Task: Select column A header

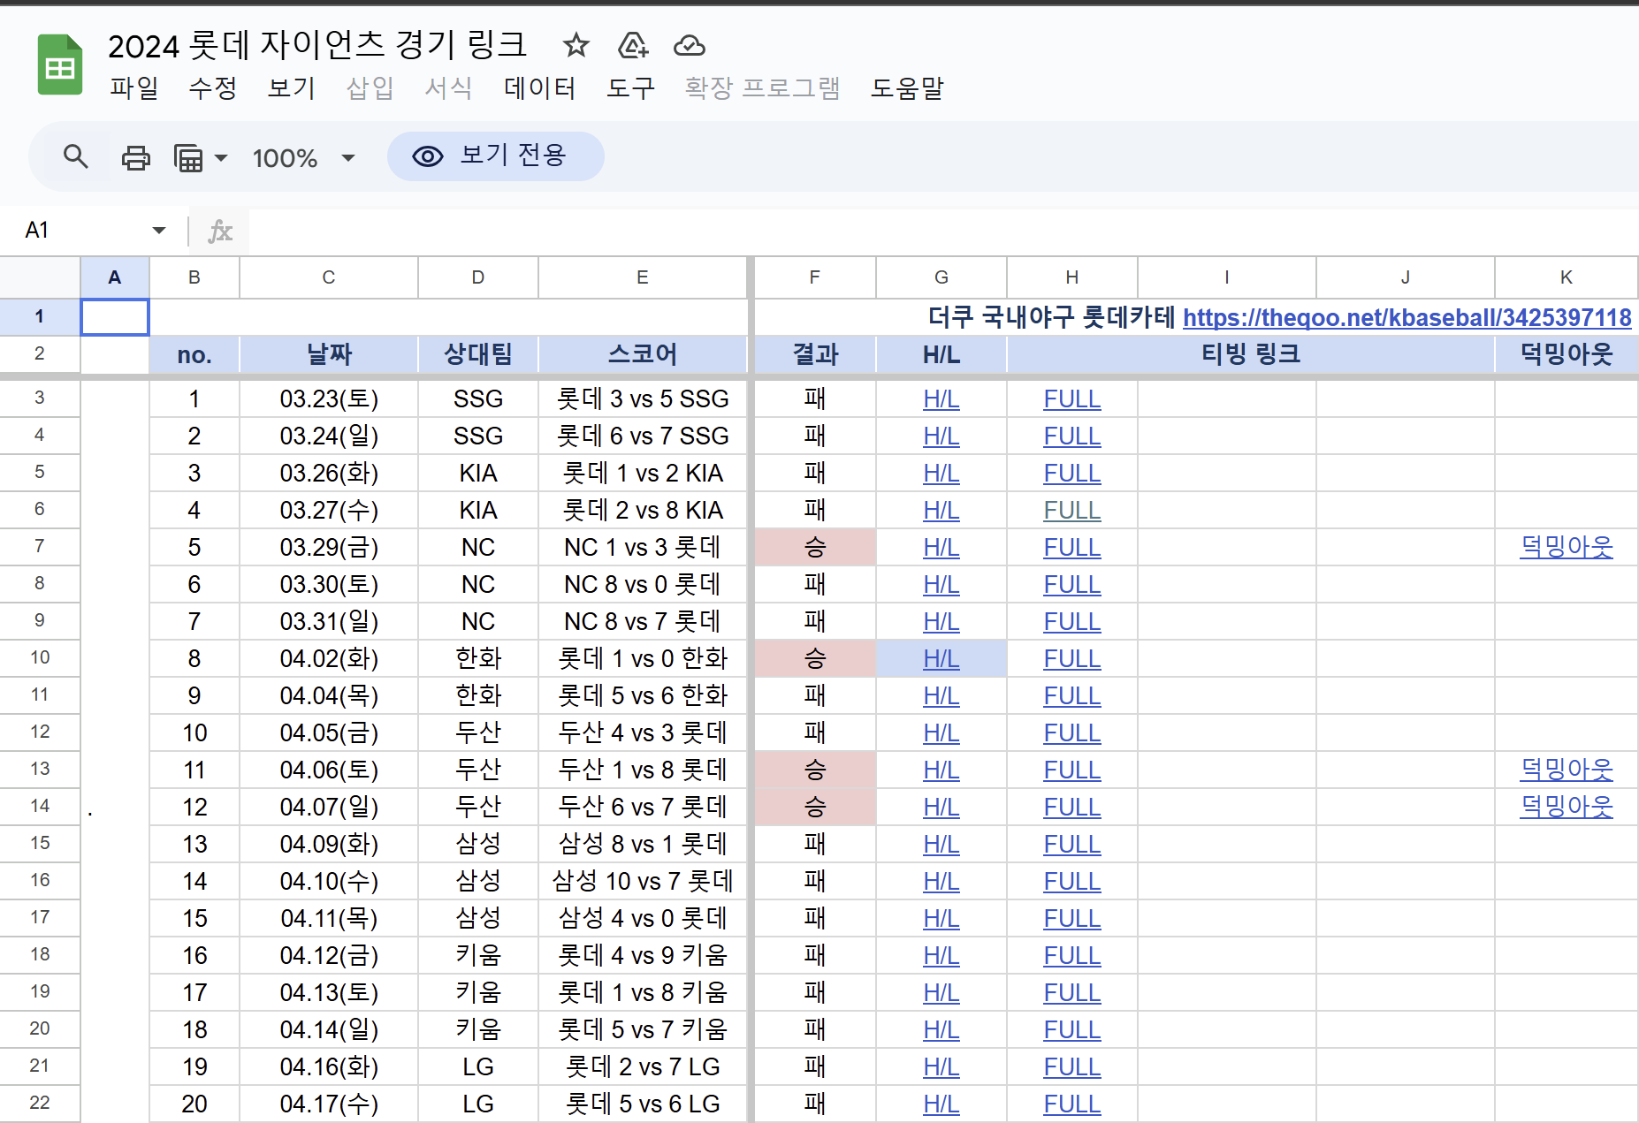Action: point(115,277)
